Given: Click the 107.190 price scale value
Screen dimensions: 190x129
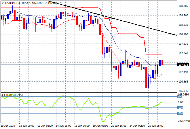Looking at the screenshot, I should [x=183, y=72].
